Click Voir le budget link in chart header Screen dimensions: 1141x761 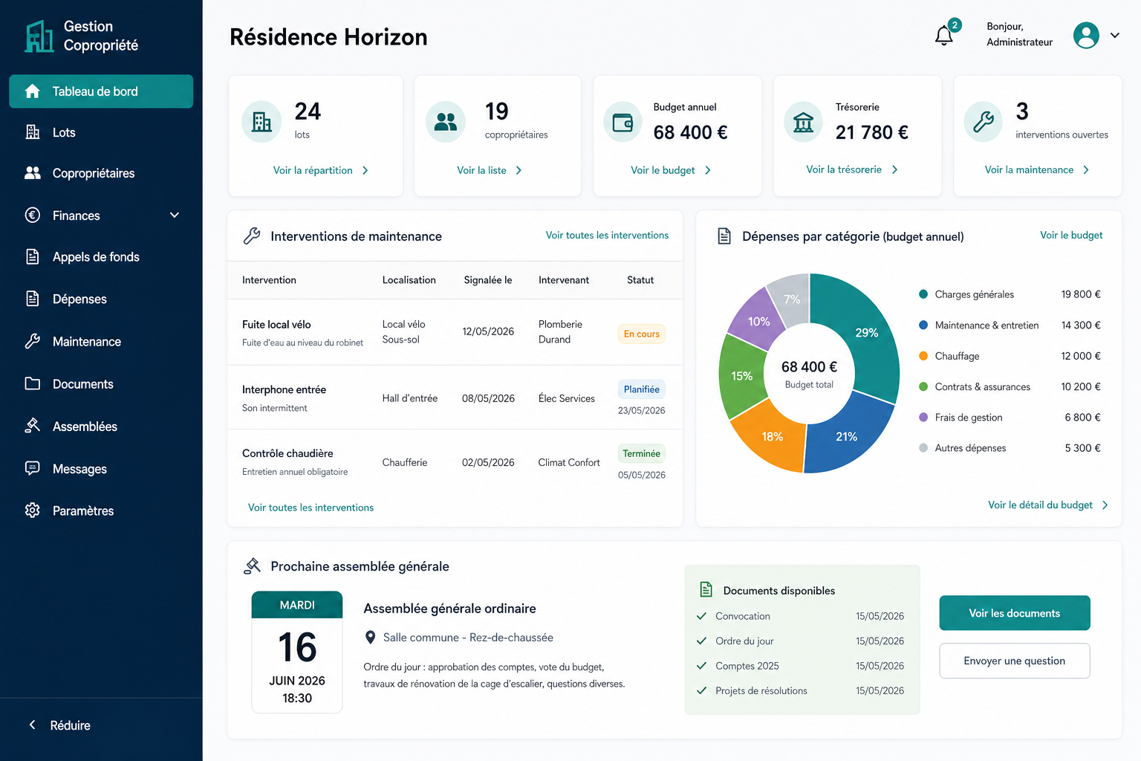pyautogui.click(x=1071, y=235)
